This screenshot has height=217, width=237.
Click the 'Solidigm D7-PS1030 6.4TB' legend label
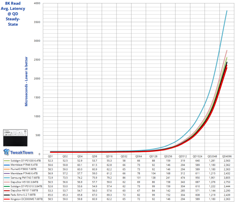coord(26,161)
